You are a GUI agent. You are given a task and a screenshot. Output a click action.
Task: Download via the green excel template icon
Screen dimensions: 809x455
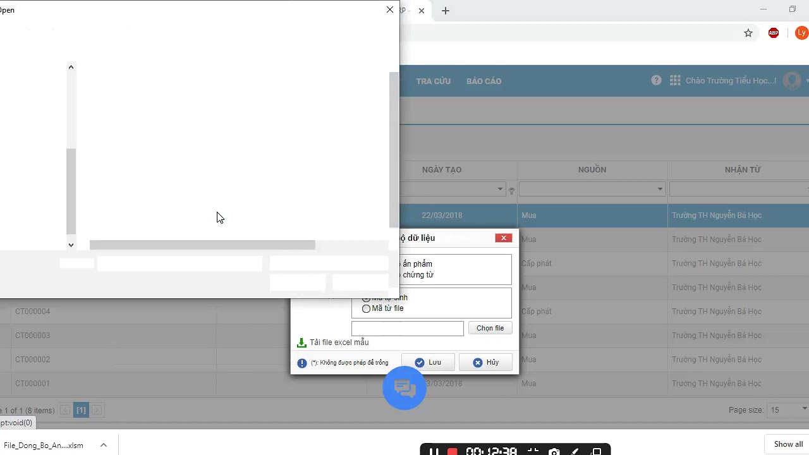point(301,343)
